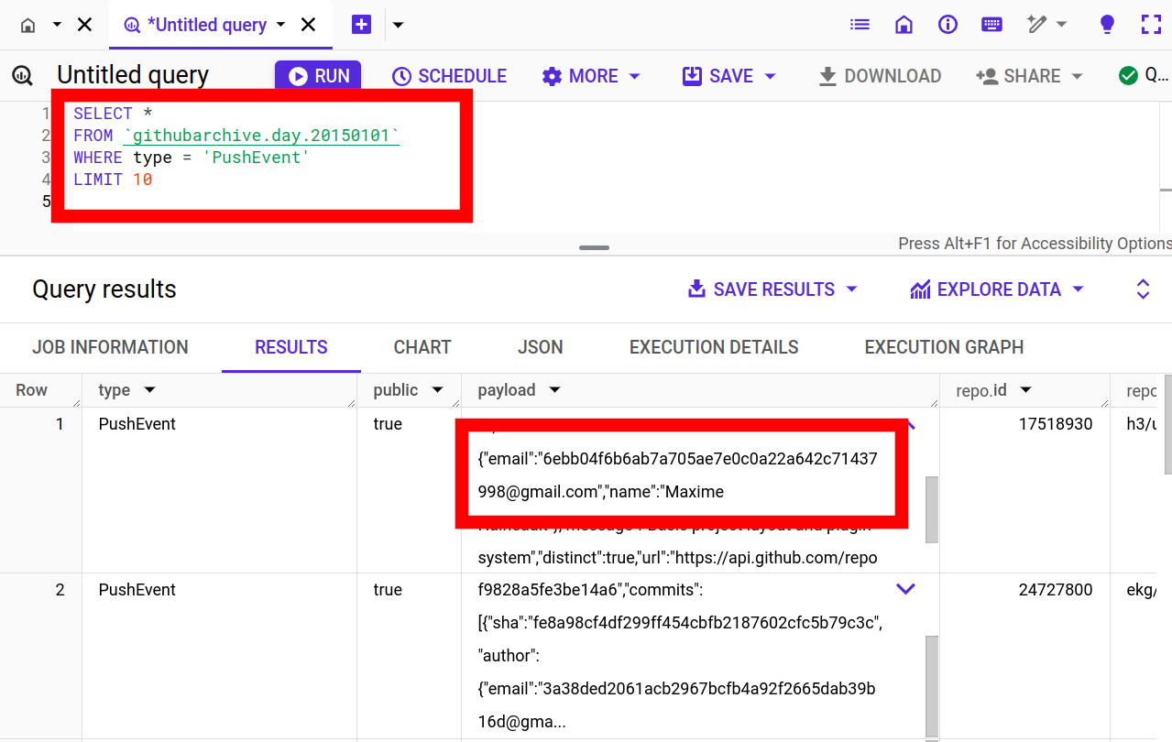Collapse the expanded payload in row 1
This screenshot has width=1172, height=742.
[x=905, y=424]
